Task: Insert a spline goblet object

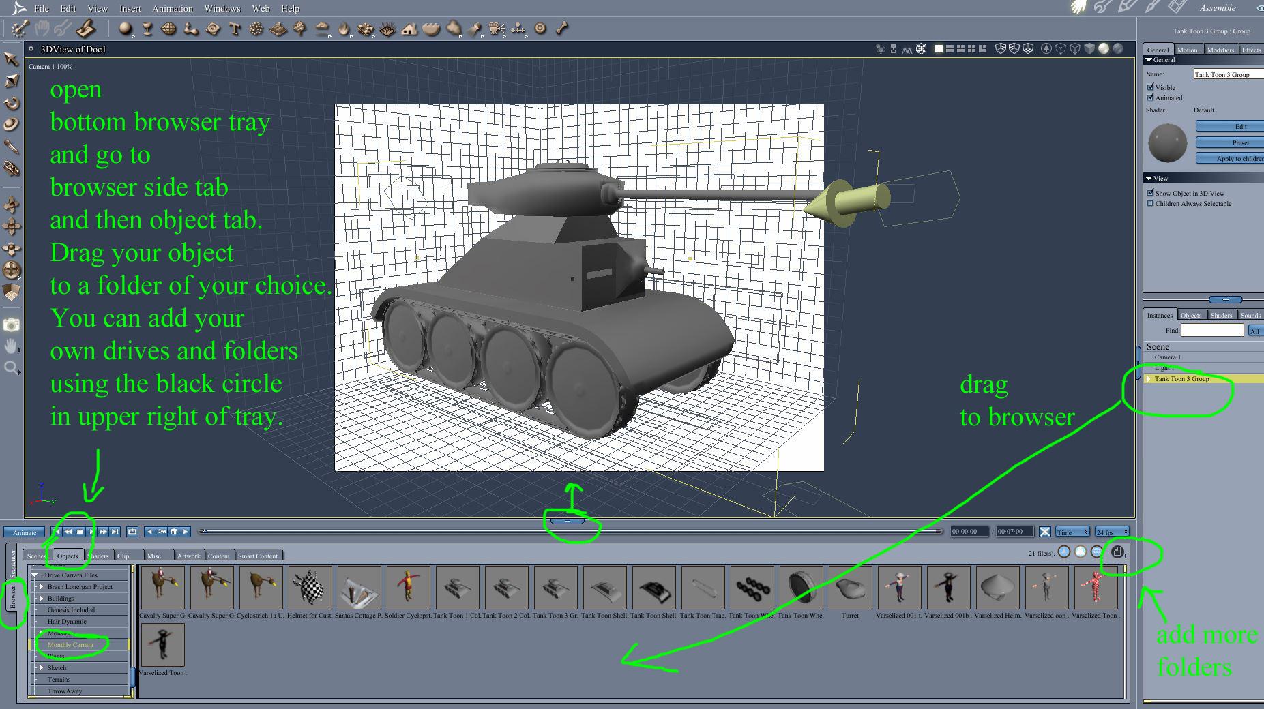Action: coord(147,29)
